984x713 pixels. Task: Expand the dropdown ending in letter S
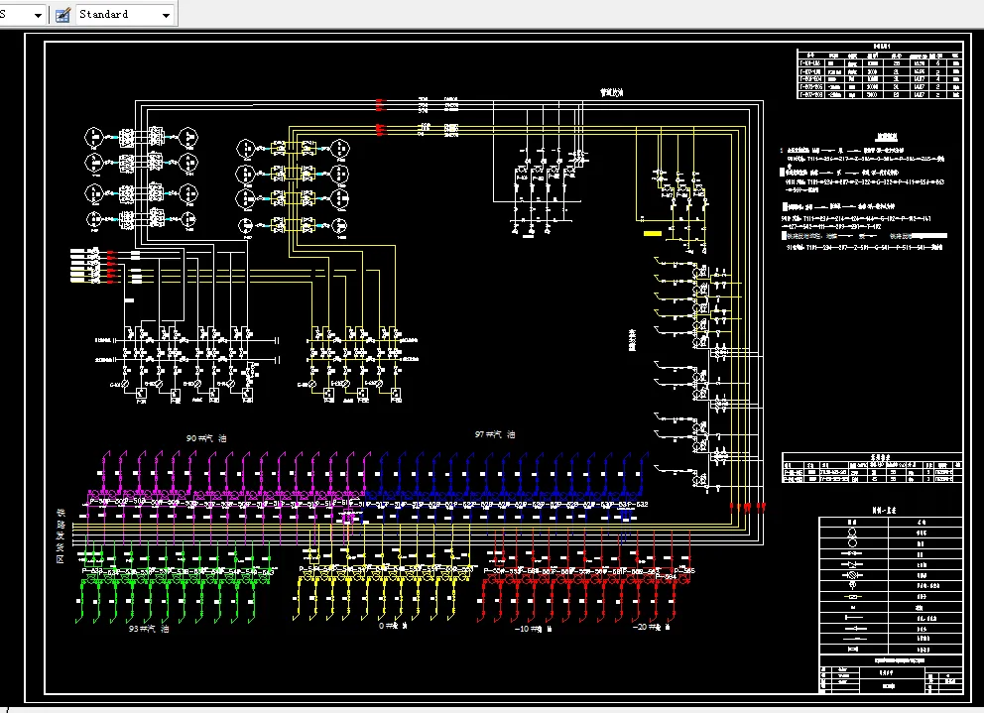coord(38,15)
